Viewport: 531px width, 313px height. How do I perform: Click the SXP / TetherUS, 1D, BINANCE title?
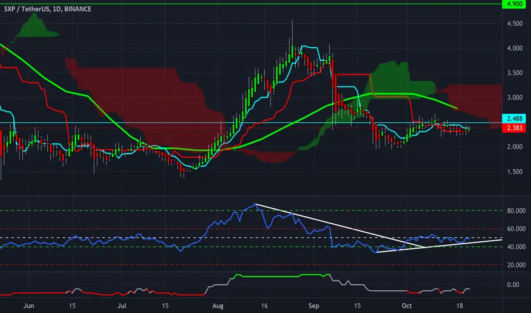point(48,9)
